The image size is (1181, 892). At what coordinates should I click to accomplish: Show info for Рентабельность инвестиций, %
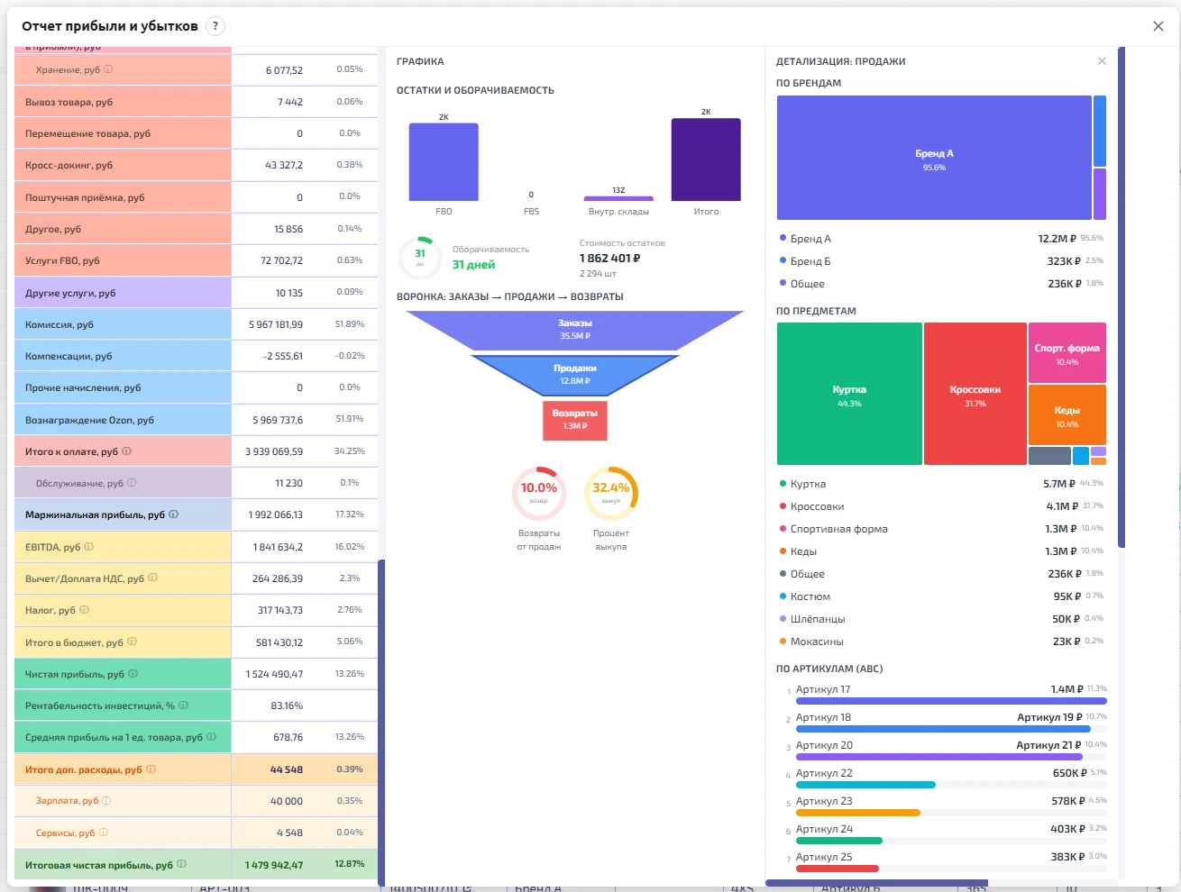(x=183, y=705)
